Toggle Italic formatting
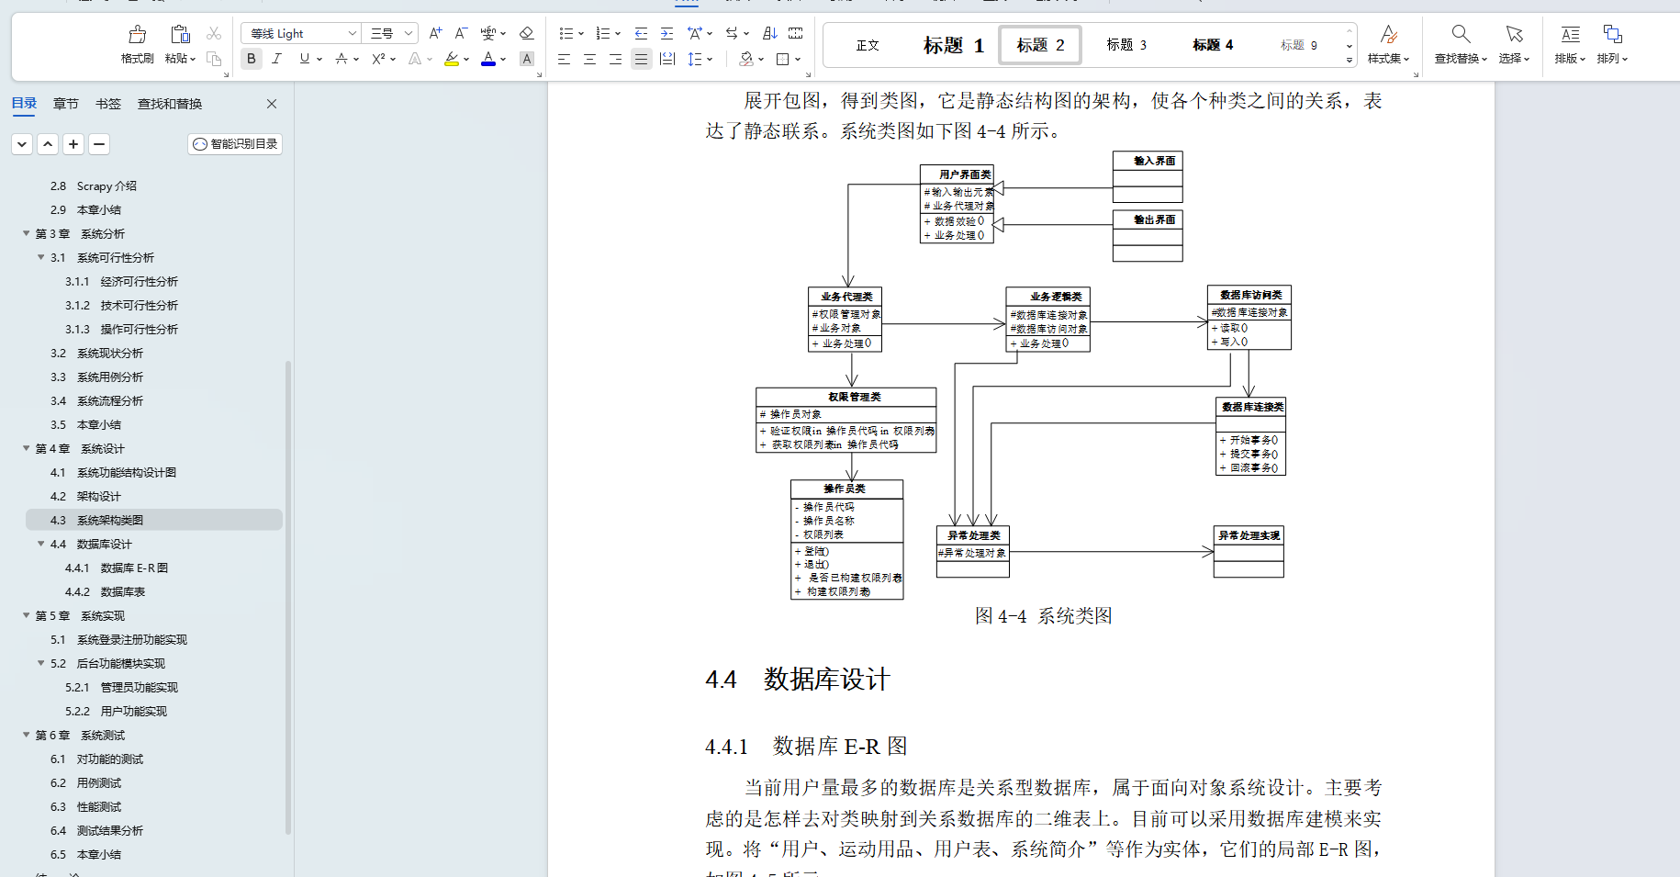Viewport: 1680px width, 877px height. coord(276,59)
